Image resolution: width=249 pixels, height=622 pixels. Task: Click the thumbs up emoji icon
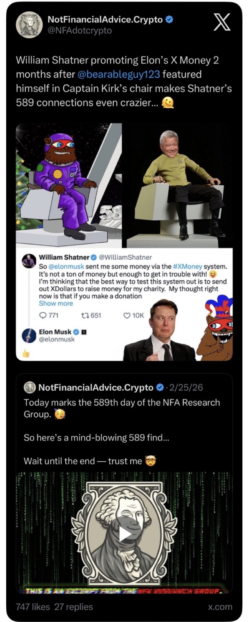pyautogui.click(x=26, y=354)
